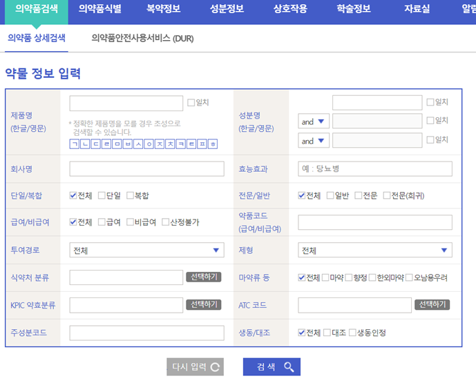
Task: Click the ㅇ consonant index button
Action: (149, 144)
